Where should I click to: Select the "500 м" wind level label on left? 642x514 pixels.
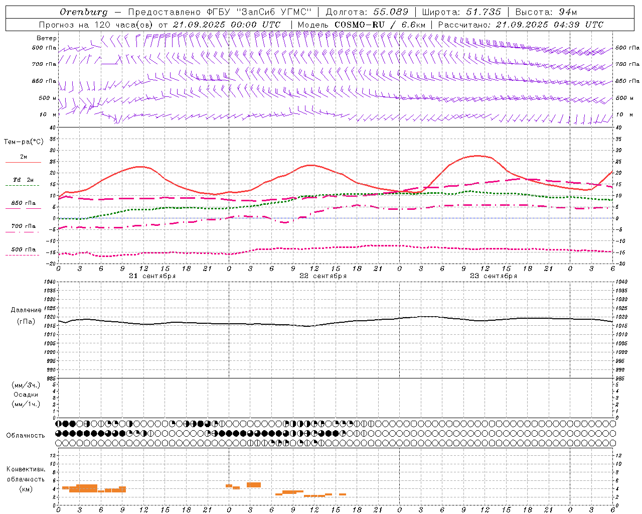(x=48, y=98)
